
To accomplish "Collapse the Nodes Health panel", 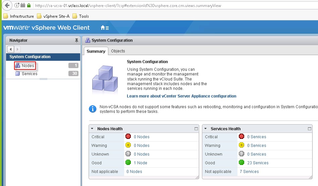I will tap(92, 129).
